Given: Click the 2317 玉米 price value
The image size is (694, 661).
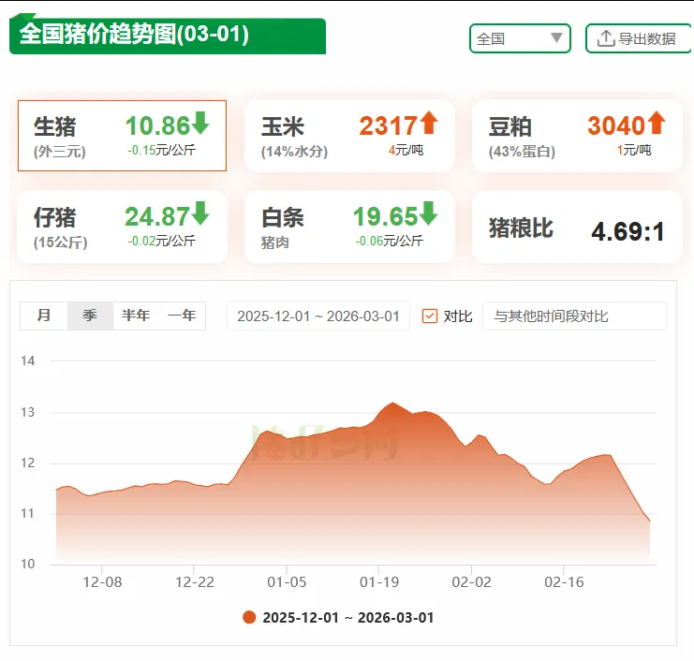Looking at the screenshot, I should (388, 125).
